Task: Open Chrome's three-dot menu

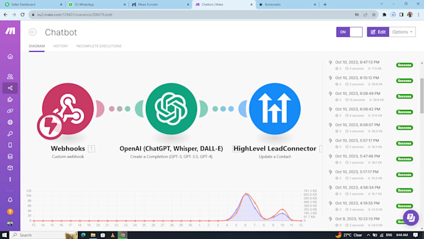Action: (418, 14)
